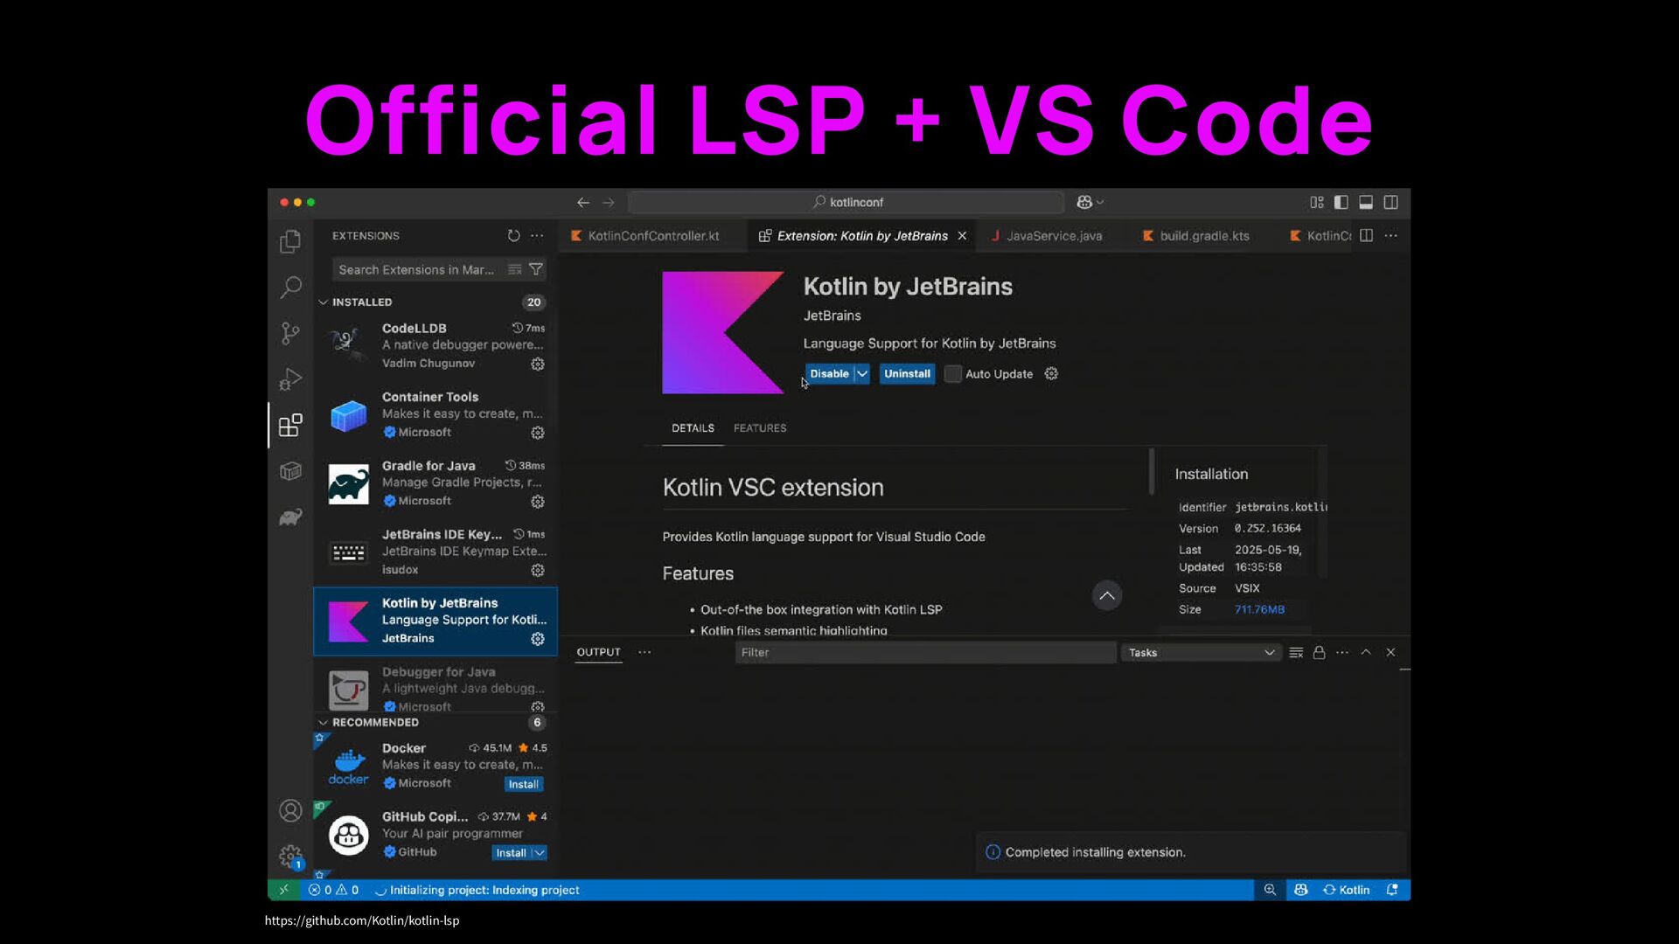Toggle the secondary side bar
The width and height of the screenshot is (1679, 944).
point(1390,202)
